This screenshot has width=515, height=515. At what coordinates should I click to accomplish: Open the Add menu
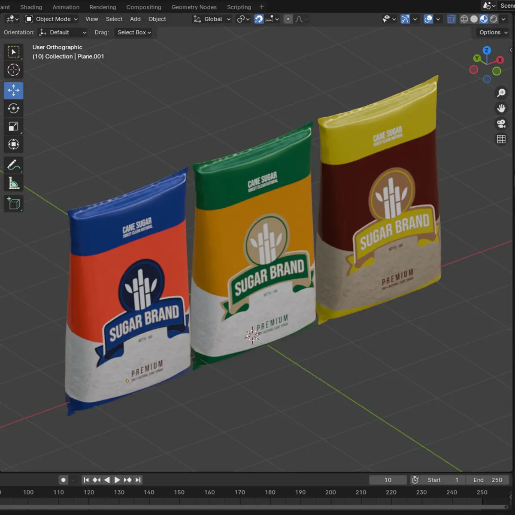click(135, 19)
